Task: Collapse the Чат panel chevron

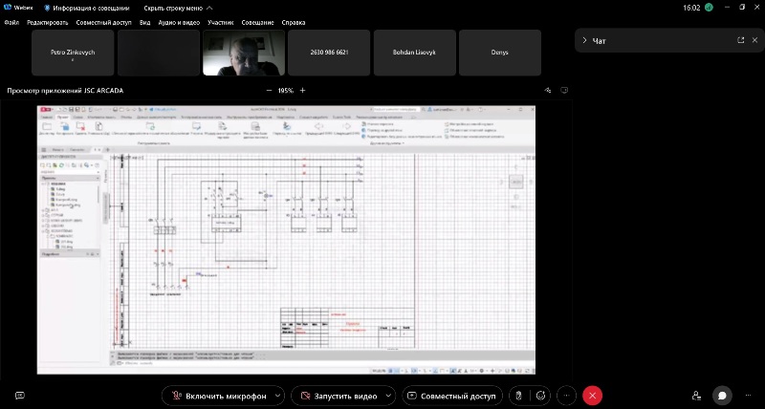Action: pos(584,40)
